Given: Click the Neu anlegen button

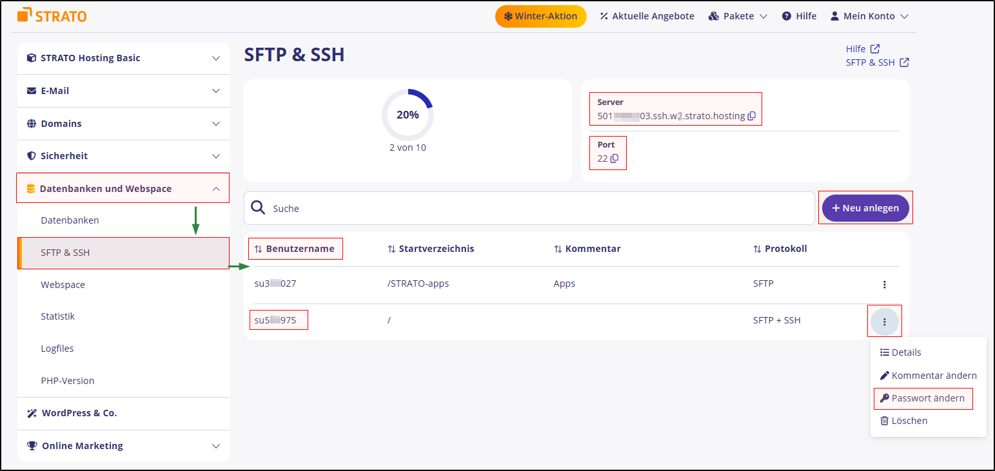Looking at the screenshot, I should [x=865, y=208].
